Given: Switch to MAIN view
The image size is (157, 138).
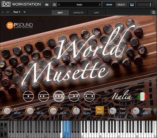Looking at the screenshot, I should (x=109, y=5).
